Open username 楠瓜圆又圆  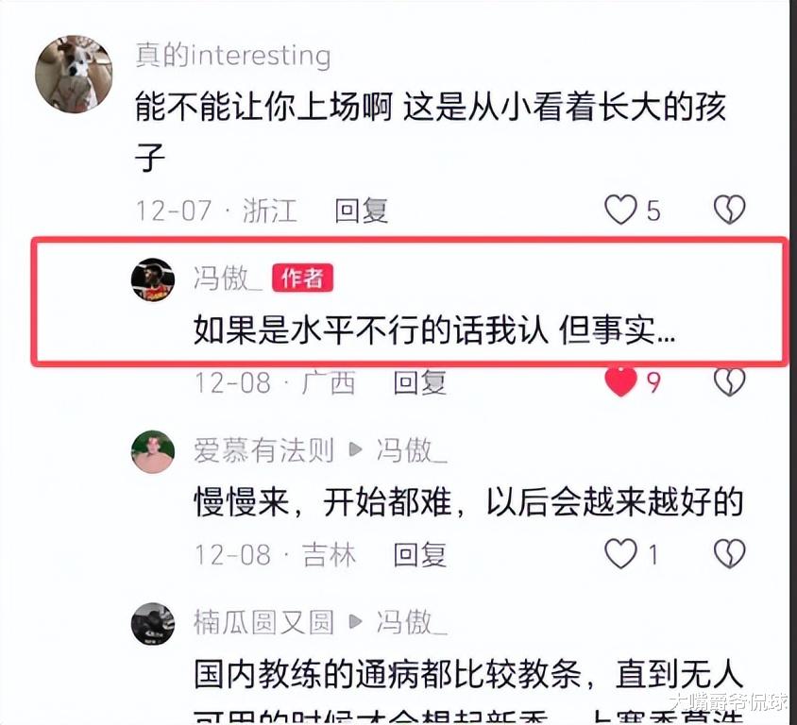263,622
